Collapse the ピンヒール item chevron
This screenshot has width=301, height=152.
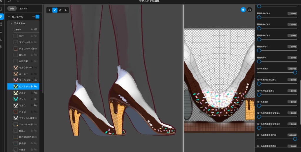click(x=9, y=17)
